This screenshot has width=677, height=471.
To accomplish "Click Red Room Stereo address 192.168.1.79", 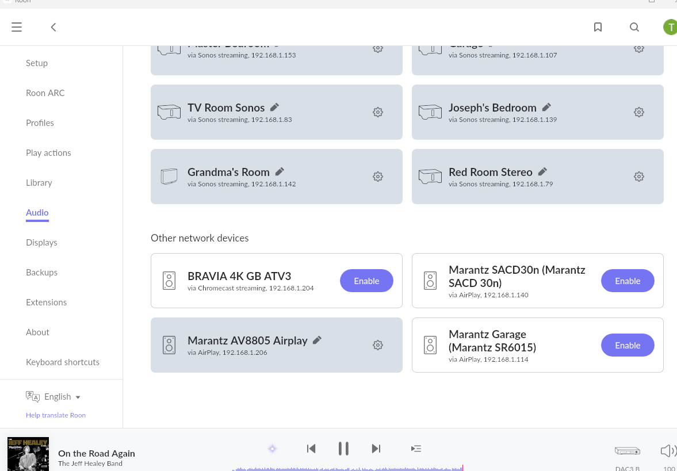I will [x=533, y=184].
